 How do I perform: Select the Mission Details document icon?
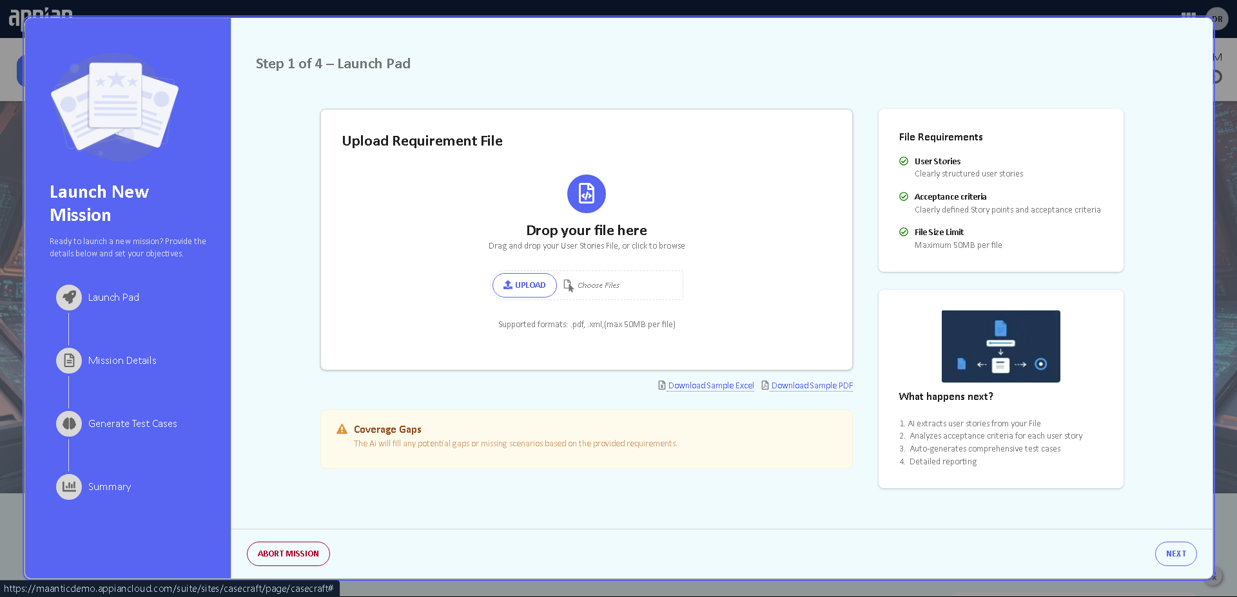pyautogui.click(x=69, y=361)
